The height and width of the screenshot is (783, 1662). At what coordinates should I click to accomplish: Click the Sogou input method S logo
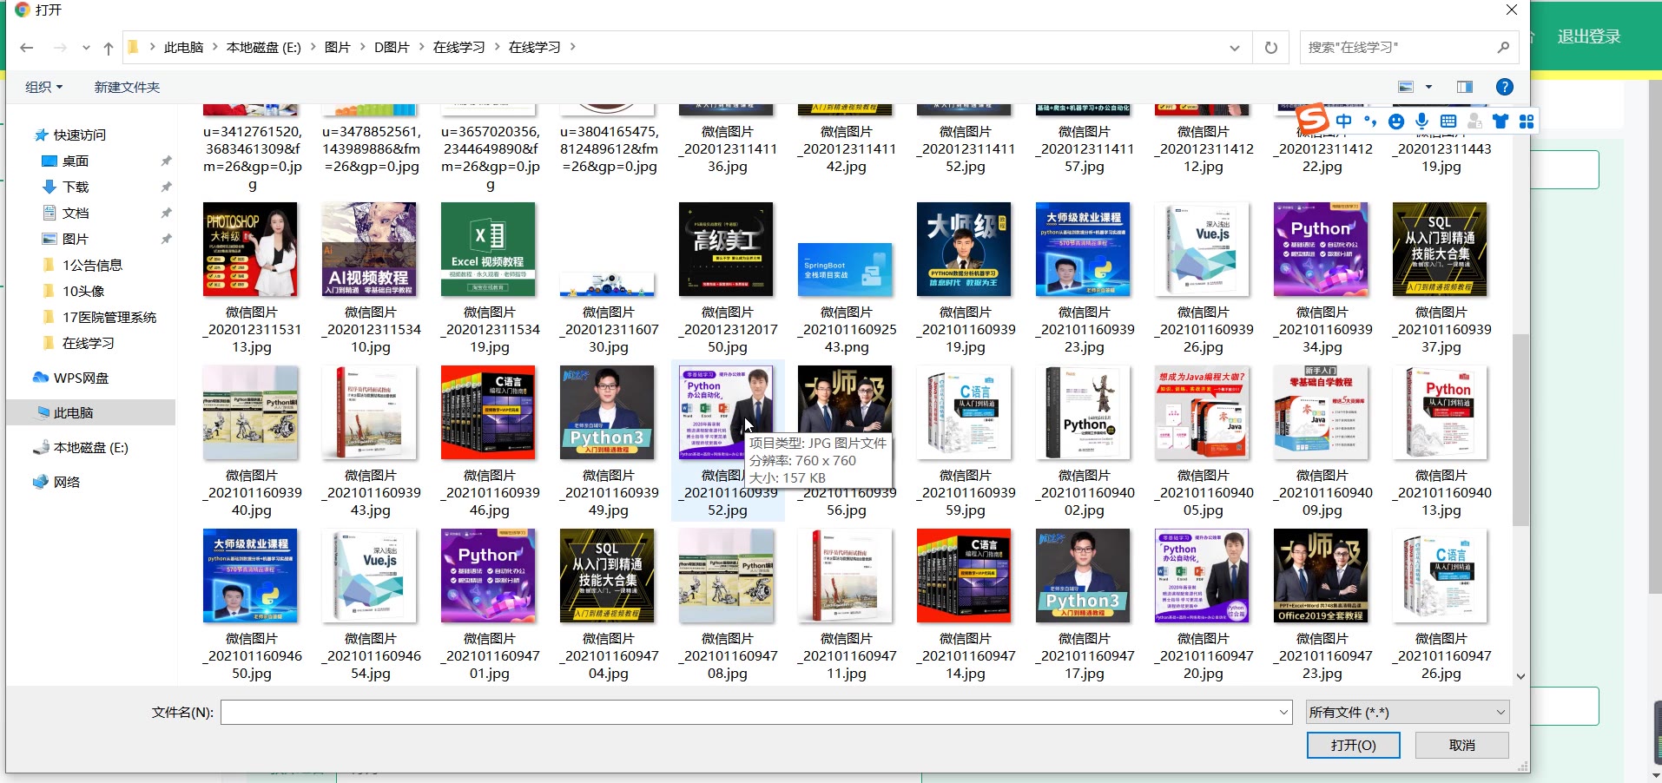pos(1311,119)
